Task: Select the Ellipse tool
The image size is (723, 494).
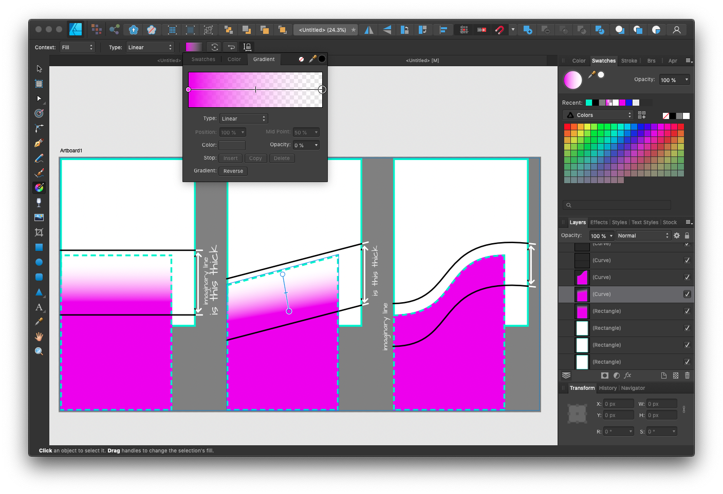Action: point(39,262)
